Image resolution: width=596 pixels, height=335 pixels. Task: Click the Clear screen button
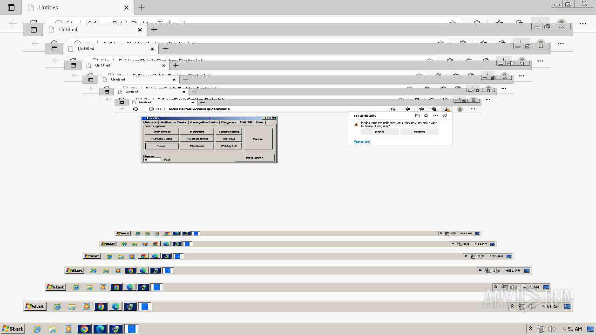255,158
